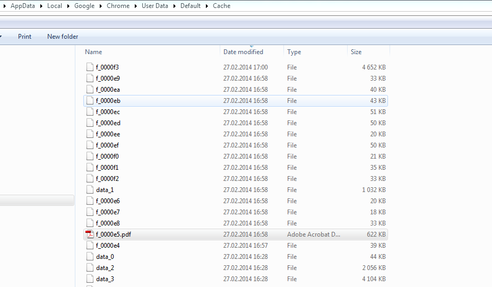Screen dimensions: 492x287
Task: Click the file icon of f_0000ea
Action: 90,90
